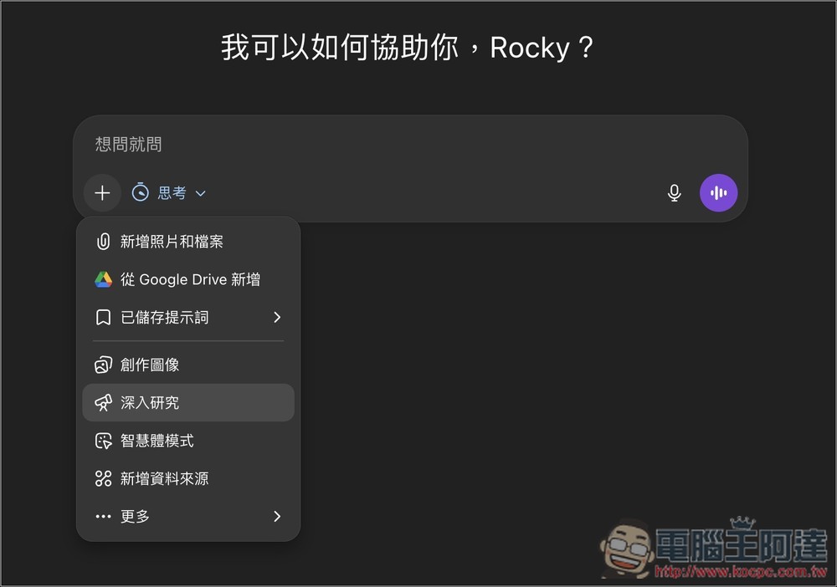837x587 pixels.
Task: Open the 思考 model dropdown arrow
Action: point(200,192)
